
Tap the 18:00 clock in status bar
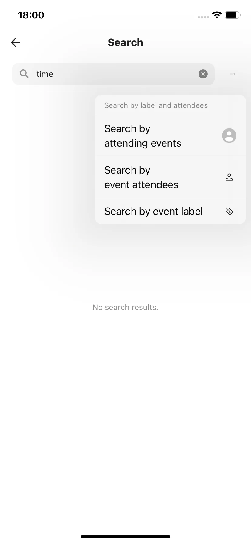[x=31, y=15]
